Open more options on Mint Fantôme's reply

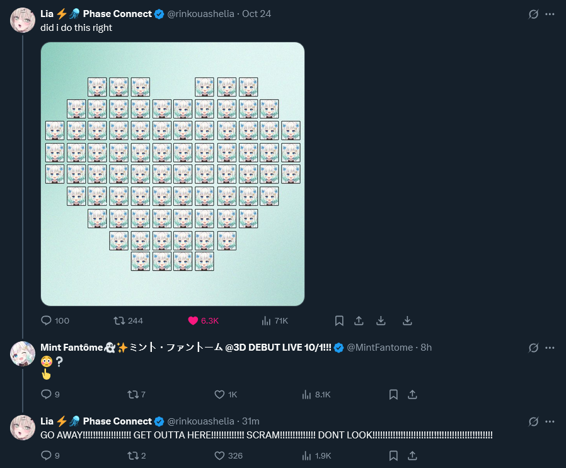(550, 348)
